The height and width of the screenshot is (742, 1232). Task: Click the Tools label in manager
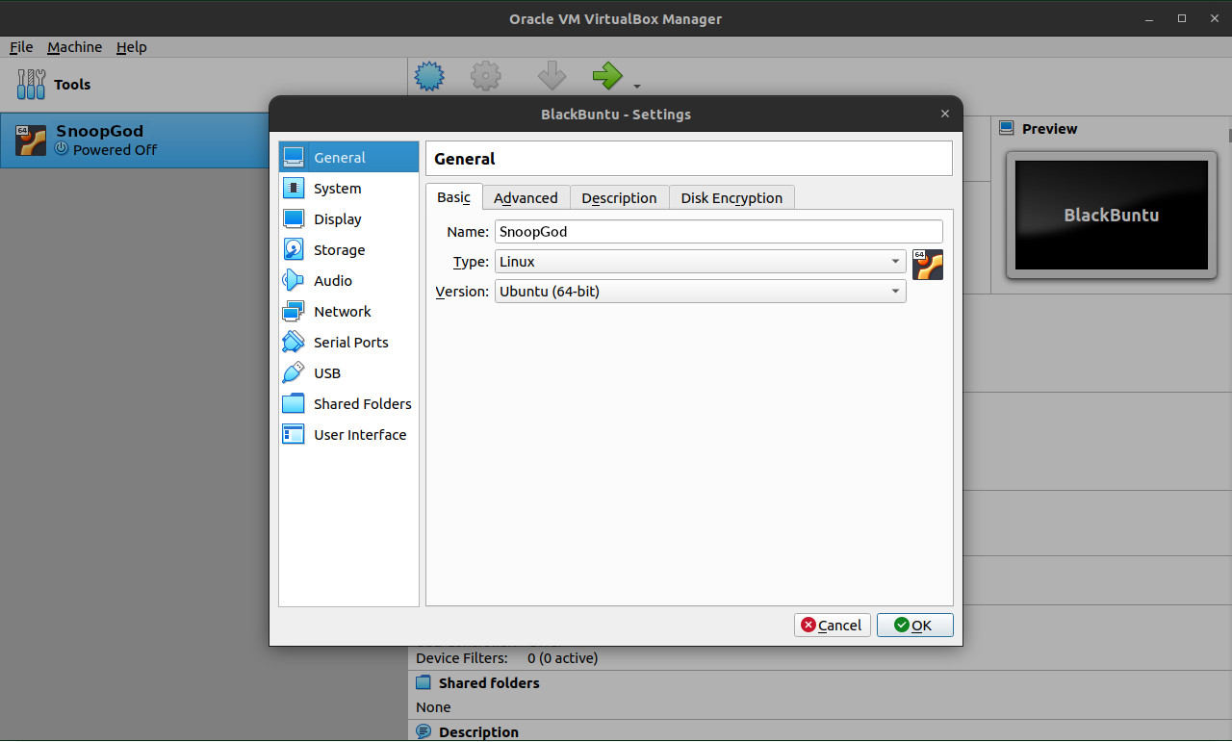pos(72,85)
